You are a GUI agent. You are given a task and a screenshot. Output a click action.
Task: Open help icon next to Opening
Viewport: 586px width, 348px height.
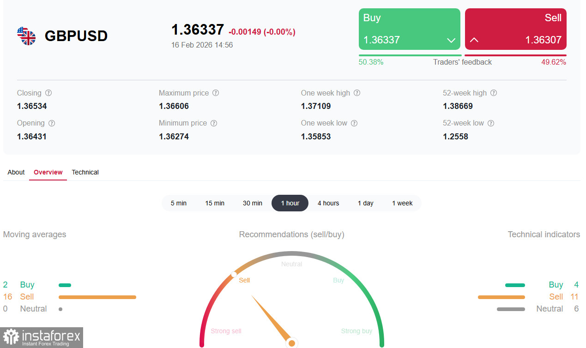(x=52, y=123)
